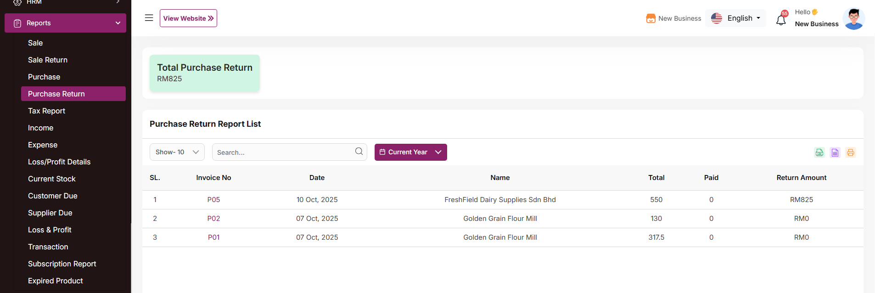The image size is (875, 293).
Task: Click the user profile avatar
Action: pos(853,19)
